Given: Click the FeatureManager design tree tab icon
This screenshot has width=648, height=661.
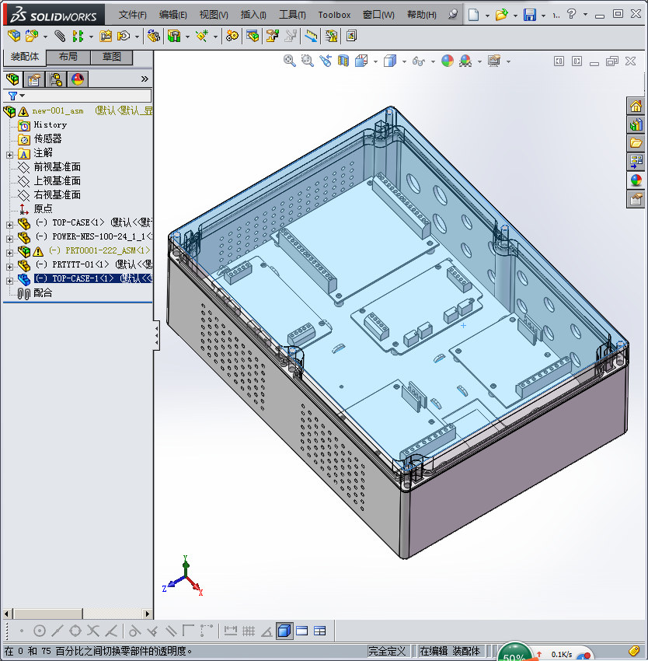Looking at the screenshot, I should pyautogui.click(x=12, y=79).
